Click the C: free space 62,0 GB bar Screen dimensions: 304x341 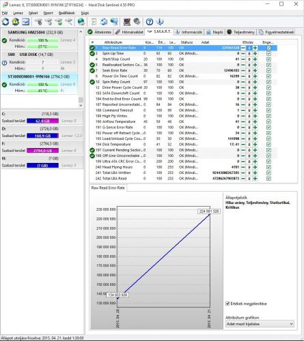tap(42, 121)
